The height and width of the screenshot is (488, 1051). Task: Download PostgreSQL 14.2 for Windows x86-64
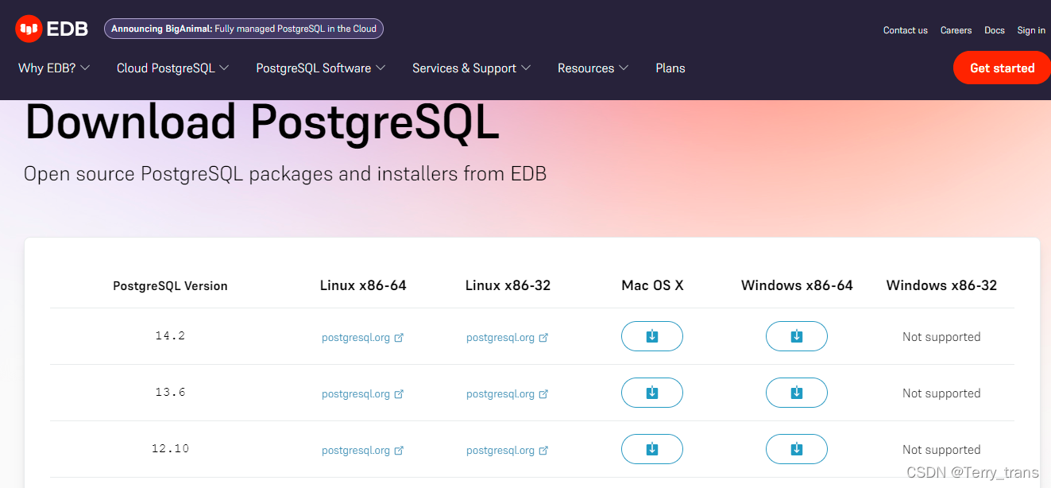(x=796, y=336)
